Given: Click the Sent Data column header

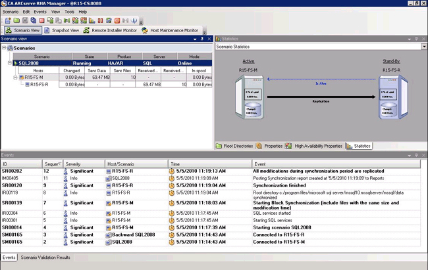Looking at the screenshot, I should click(x=97, y=70).
